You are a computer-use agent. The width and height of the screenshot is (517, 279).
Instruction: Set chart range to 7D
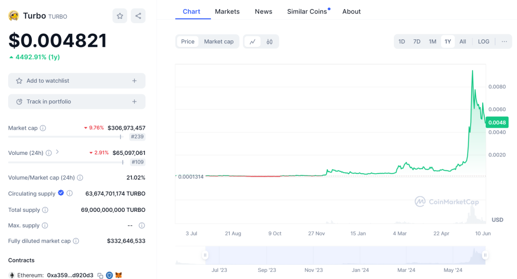click(417, 41)
